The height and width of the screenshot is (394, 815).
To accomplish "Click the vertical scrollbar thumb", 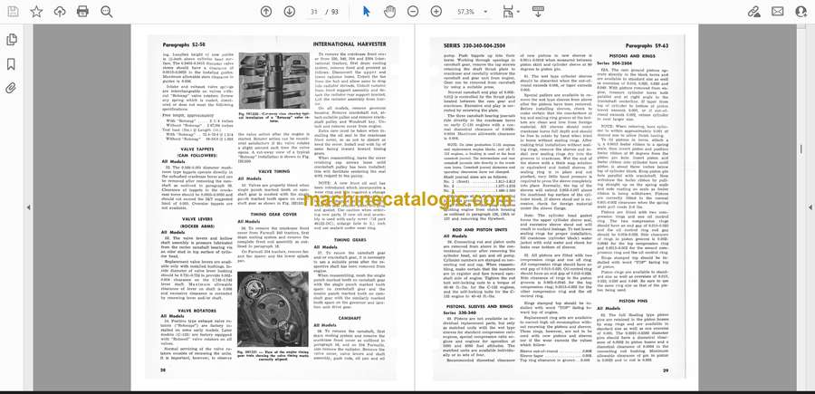I will [801, 149].
